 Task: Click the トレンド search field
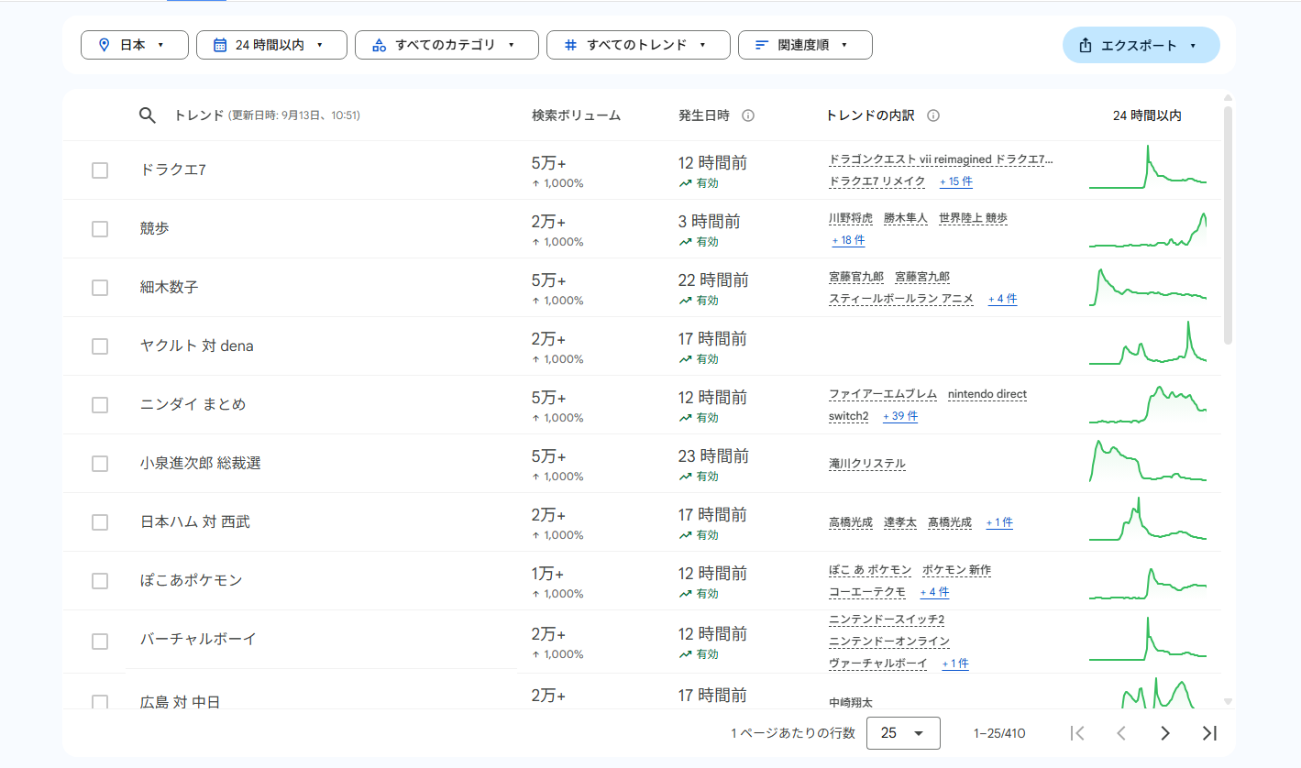267,115
